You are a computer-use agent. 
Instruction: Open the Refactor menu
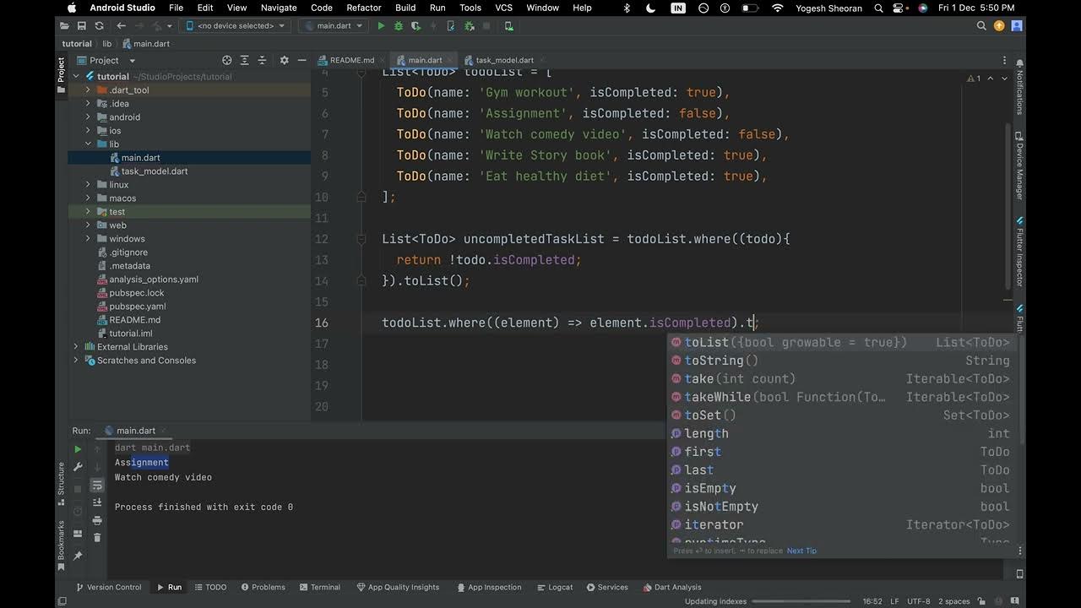tap(364, 8)
